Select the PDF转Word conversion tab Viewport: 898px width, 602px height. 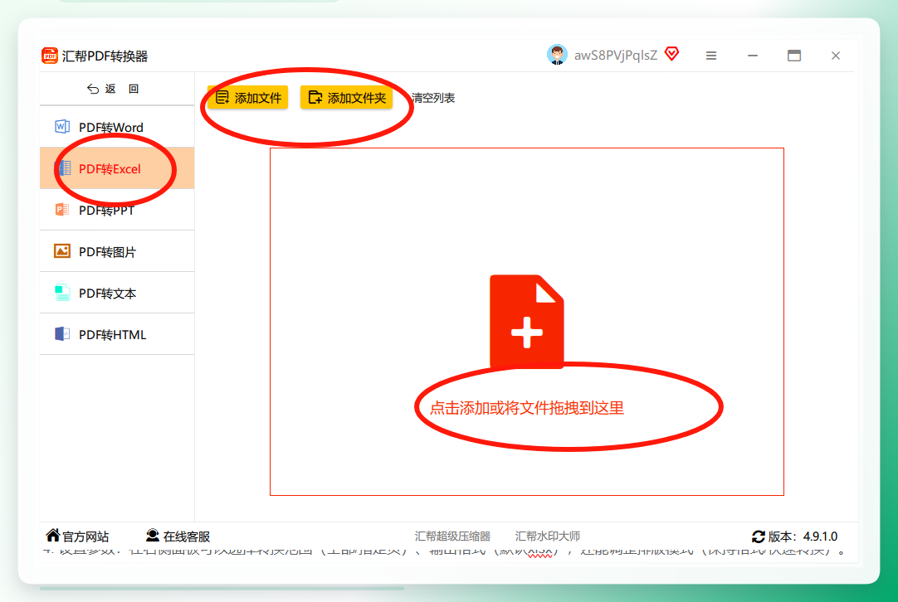pyautogui.click(x=117, y=127)
